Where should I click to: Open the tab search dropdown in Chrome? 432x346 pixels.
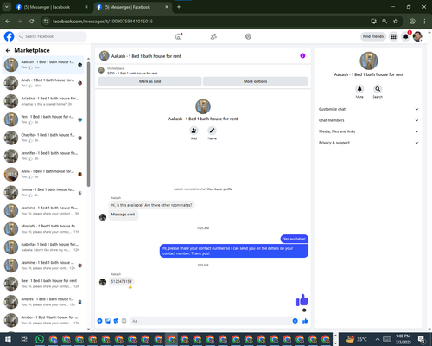click(6, 7)
